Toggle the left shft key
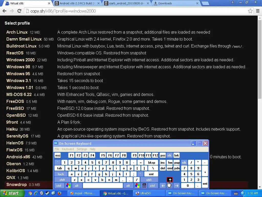262x197 pixels. [62, 180]
